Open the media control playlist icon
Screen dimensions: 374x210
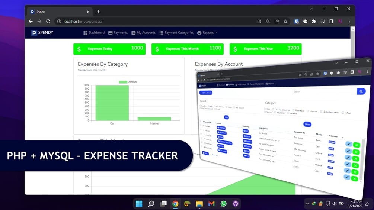click(x=323, y=22)
